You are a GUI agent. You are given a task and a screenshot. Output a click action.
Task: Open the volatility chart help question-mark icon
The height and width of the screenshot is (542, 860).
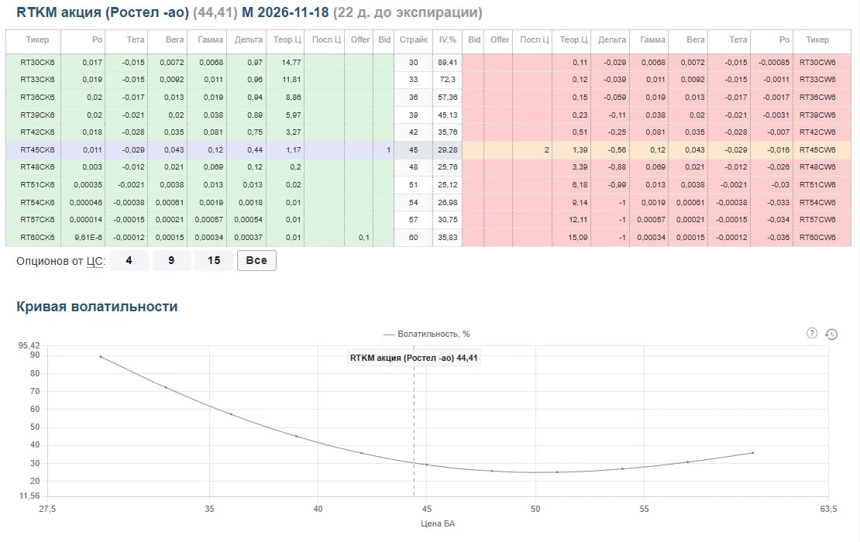812,333
